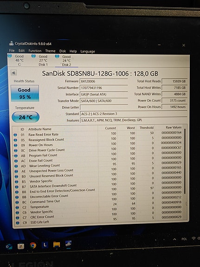Image resolution: width=200 pixels, height=267 pixels.
Task: Click the Wear Leveling Count status icon
Action: pyautogui.click(x=16, y=166)
